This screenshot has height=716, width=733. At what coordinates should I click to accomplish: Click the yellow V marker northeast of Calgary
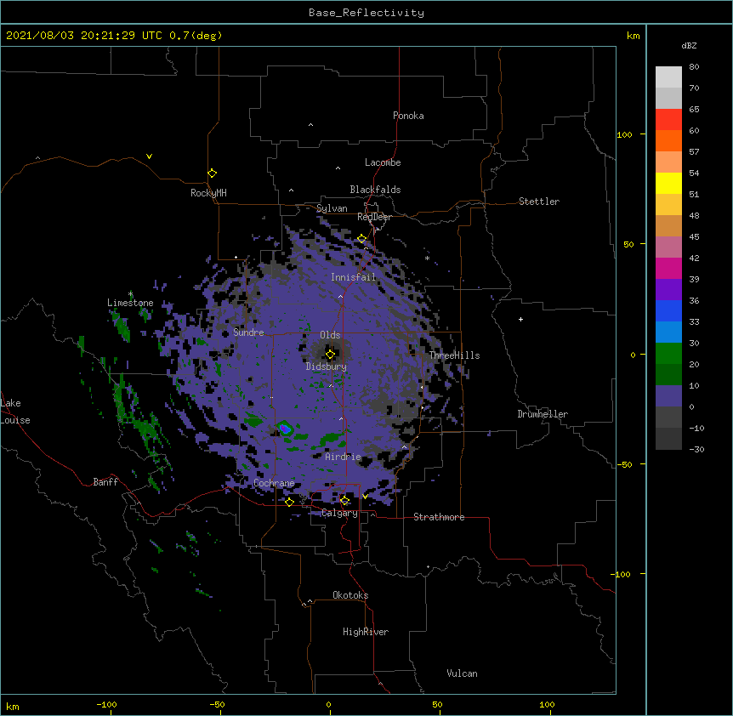365,496
